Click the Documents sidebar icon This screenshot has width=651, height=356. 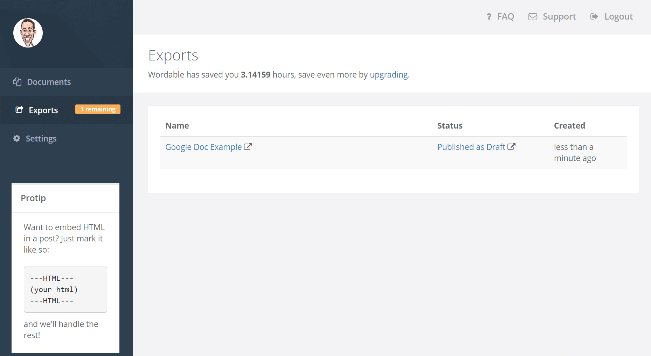coord(17,82)
